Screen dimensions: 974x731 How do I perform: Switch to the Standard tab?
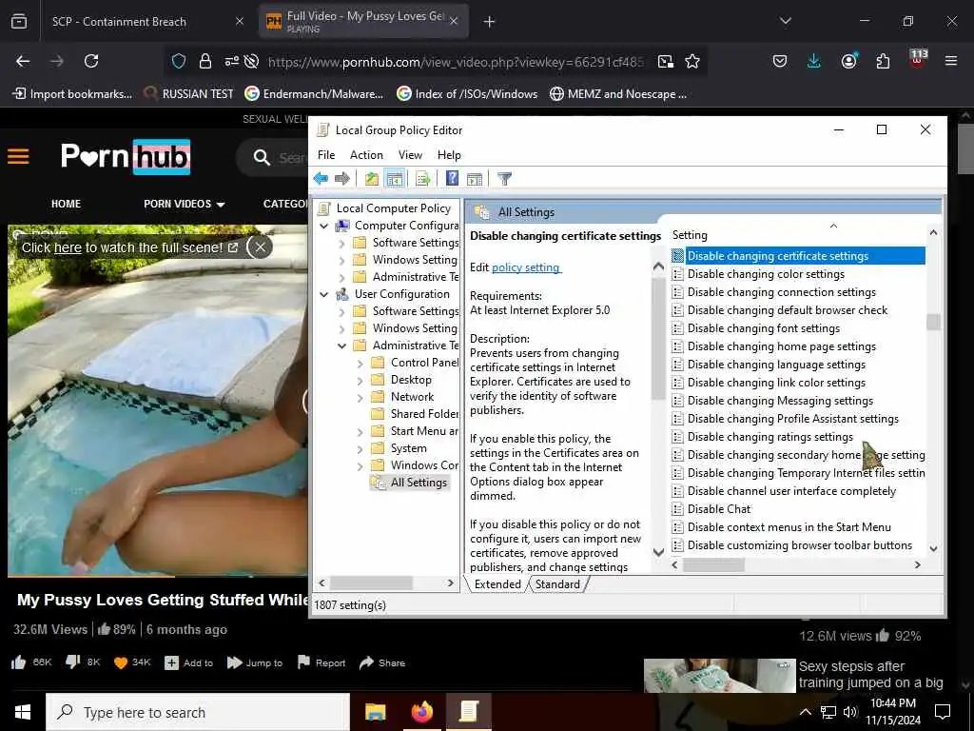[x=557, y=584]
